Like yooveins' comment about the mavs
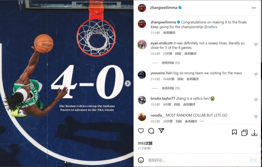This screenshot has height=167, width=262. (256, 74)
